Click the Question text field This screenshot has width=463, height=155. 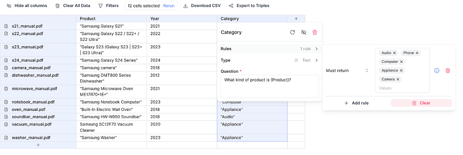tap(269, 86)
